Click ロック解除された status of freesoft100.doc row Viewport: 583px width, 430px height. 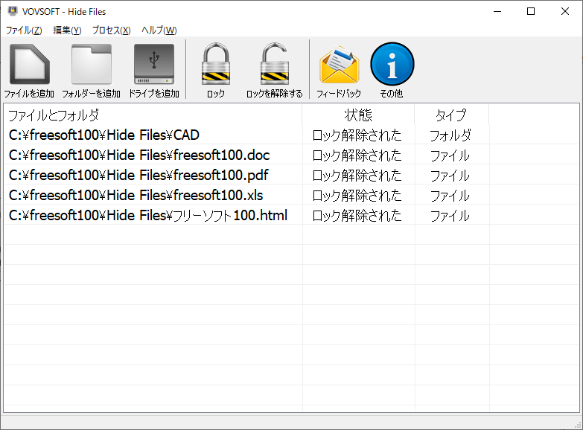357,155
